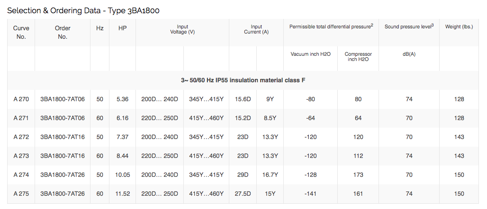
Task: Click the Vacuum inch H2O subheader
Action: [310, 54]
